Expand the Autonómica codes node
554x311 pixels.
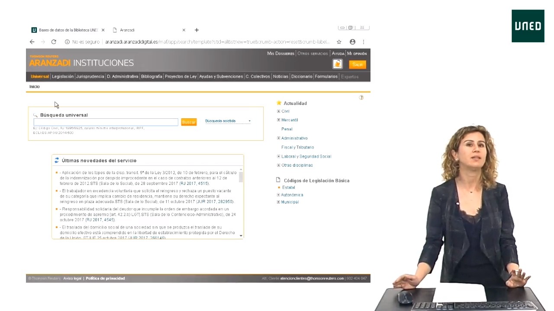pos(278,195)
